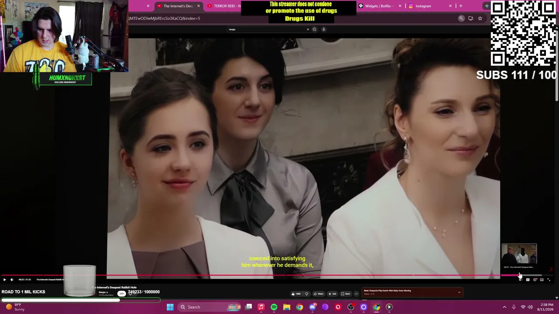This screenshot has width=559, height=314.
Task: Open Apple Music from the taskbar
Action: click(261, 307)
